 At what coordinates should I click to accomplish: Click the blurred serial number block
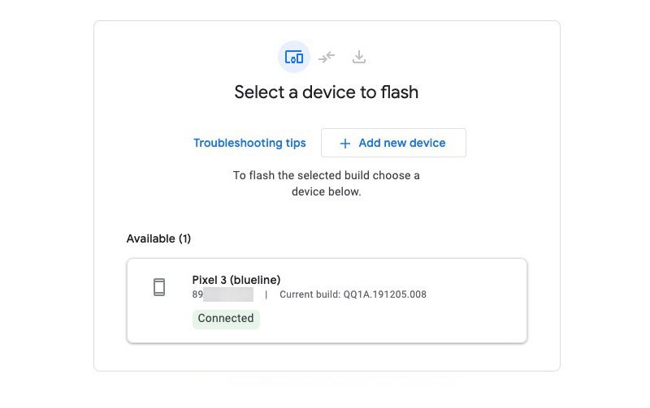227,294
